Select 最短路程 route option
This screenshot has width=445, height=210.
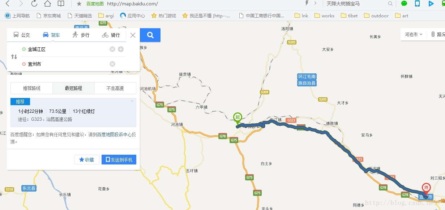coord(73,88)
